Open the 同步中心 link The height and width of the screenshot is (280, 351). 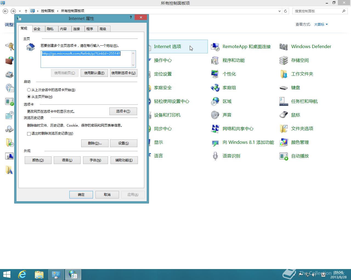(163, 129)
